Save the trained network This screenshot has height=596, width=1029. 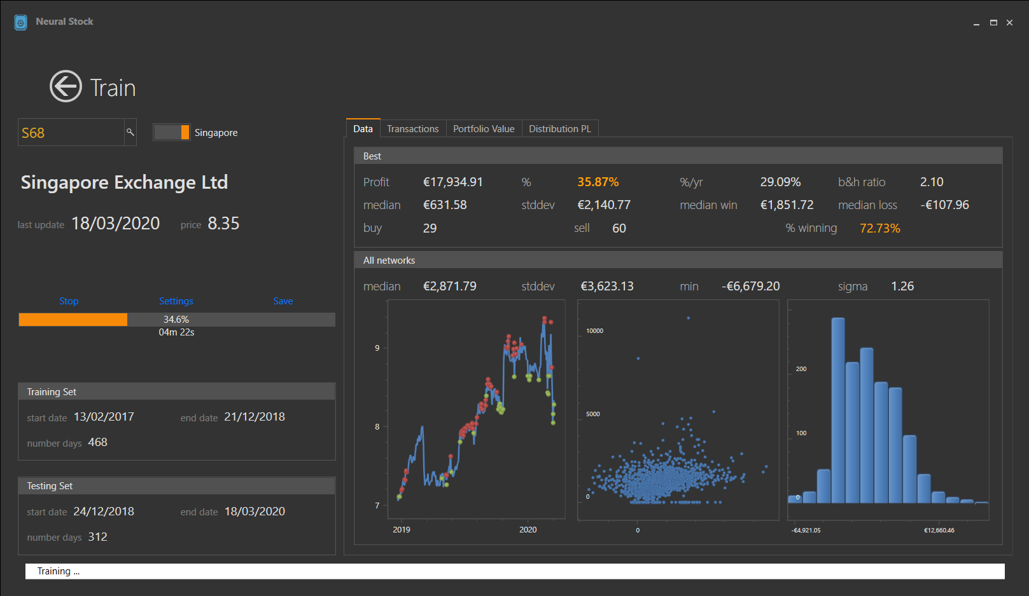(x=283, y=301)
